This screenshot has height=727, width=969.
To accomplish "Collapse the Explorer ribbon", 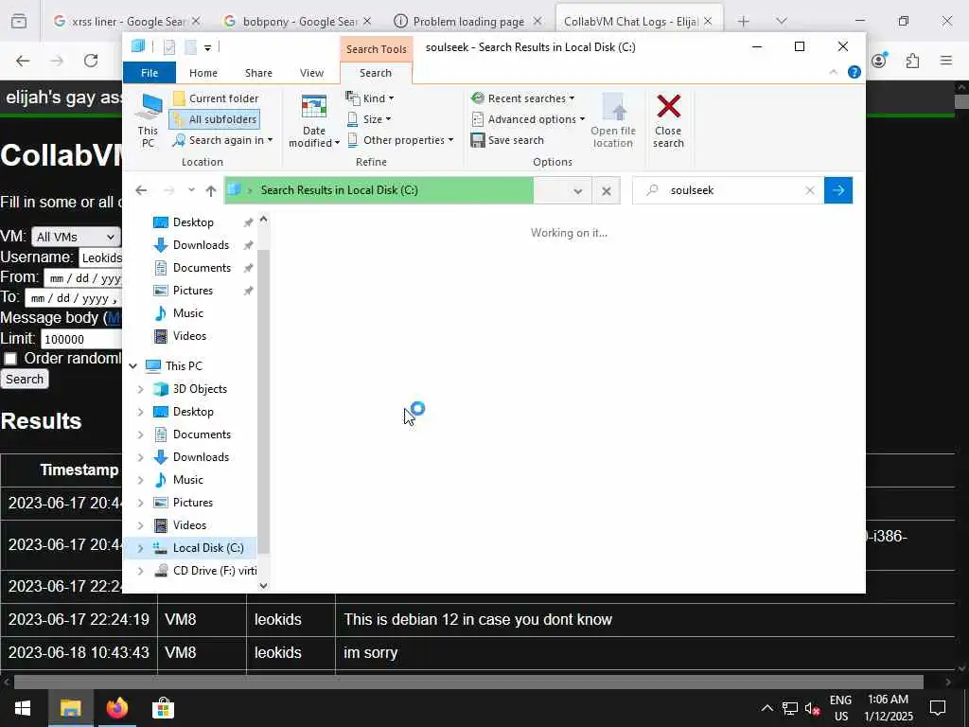I will point(833,72).
